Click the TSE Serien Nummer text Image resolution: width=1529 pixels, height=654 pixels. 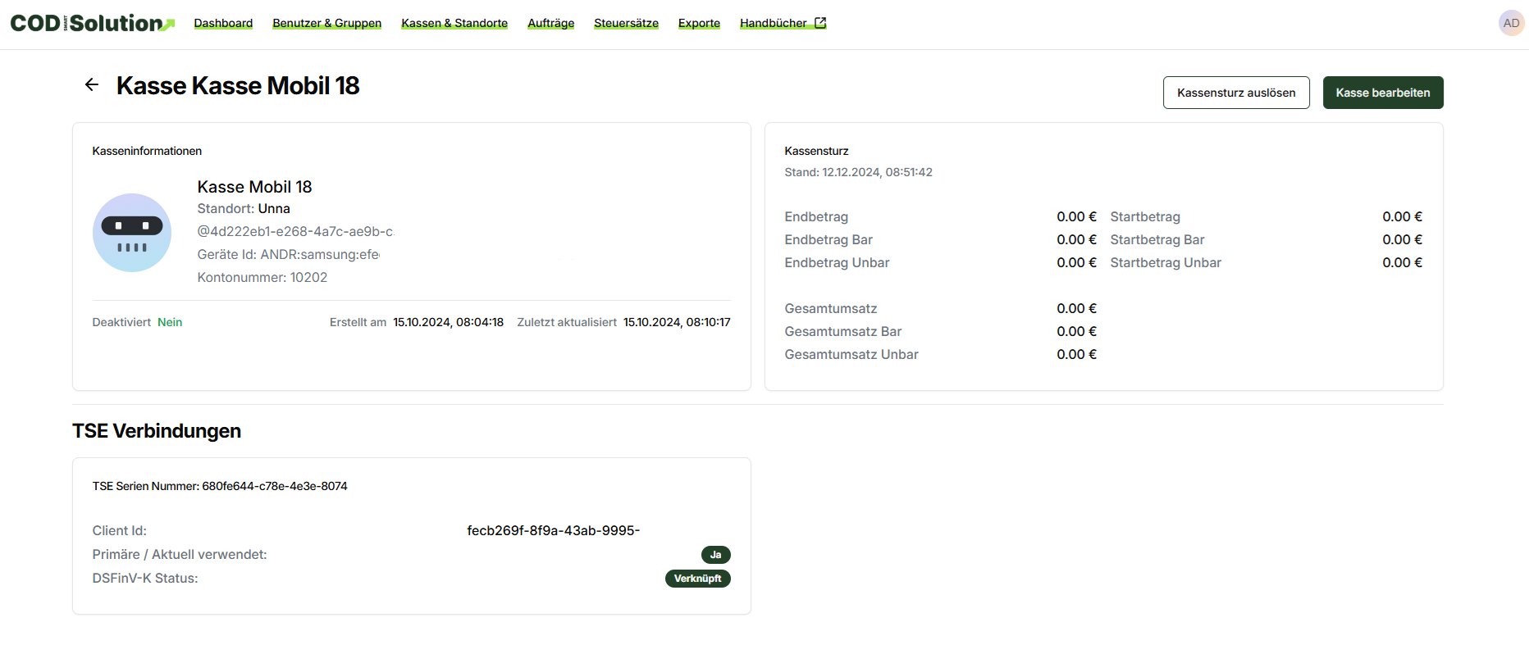point(220,486)
